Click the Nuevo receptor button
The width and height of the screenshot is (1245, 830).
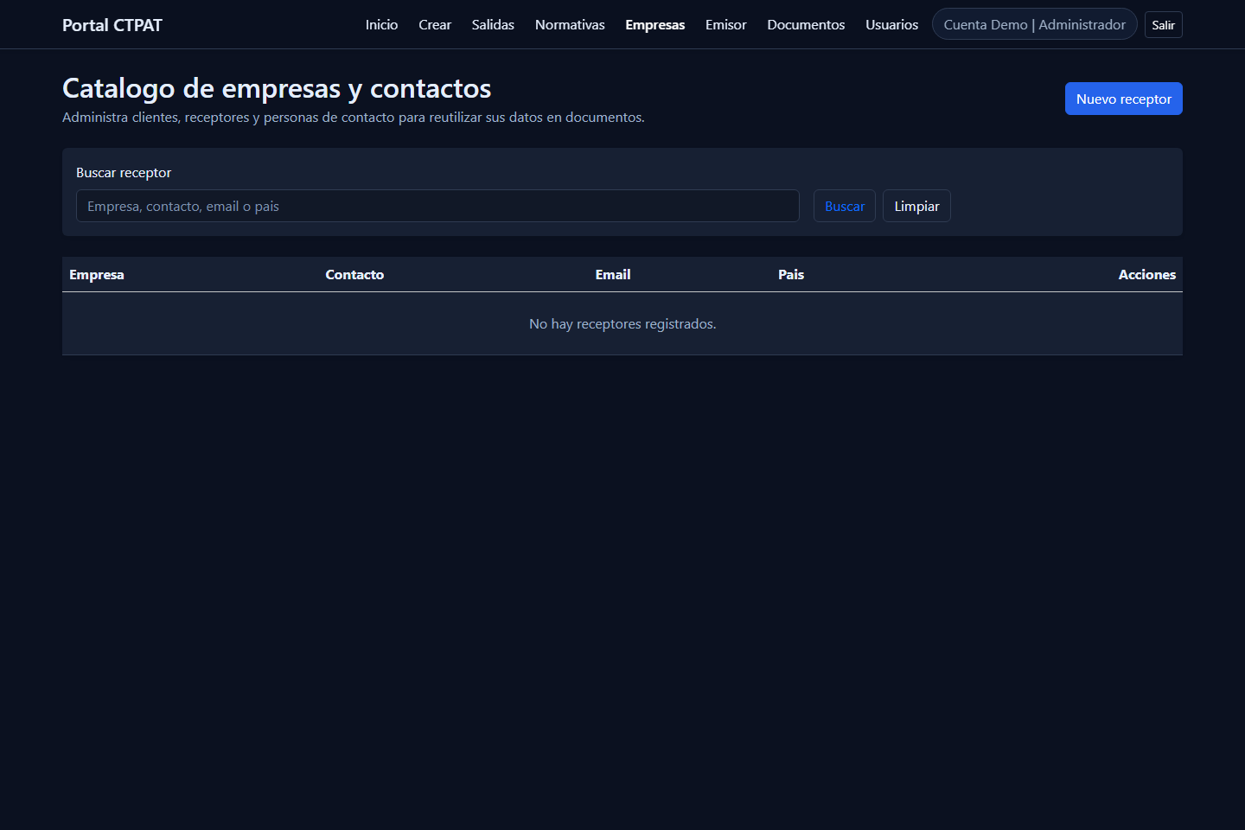1124,99
